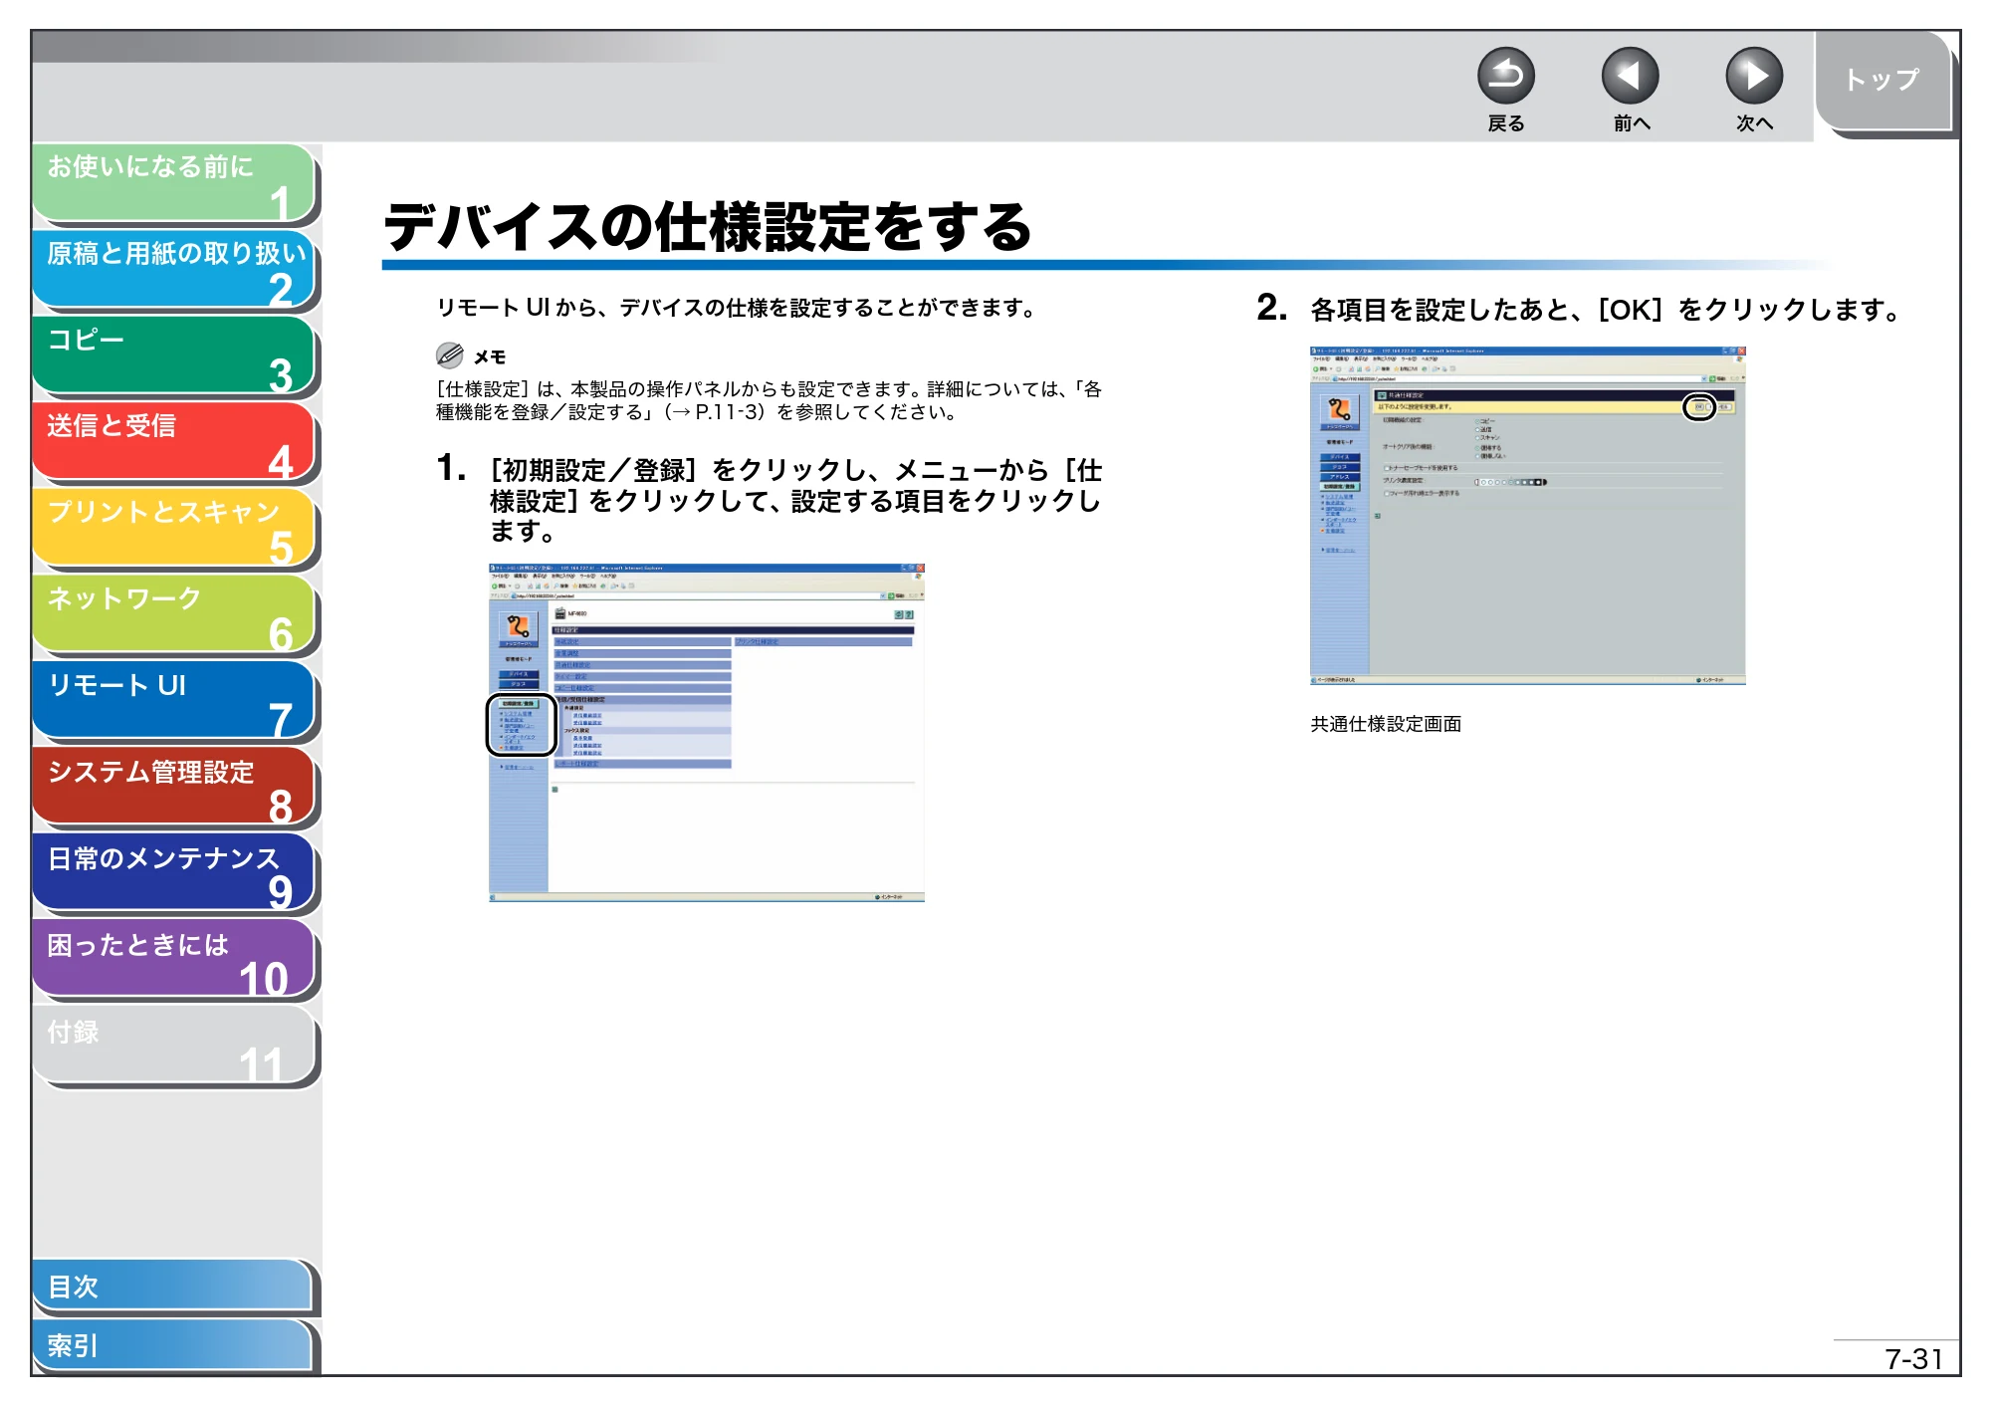This screenshot has height=1408, width=1991.
Task: Open the 目次 table of contents
Action: (x=174, y=1287)
